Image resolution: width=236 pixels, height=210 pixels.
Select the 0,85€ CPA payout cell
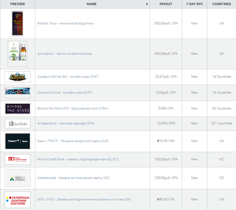[x=166, y=108]
